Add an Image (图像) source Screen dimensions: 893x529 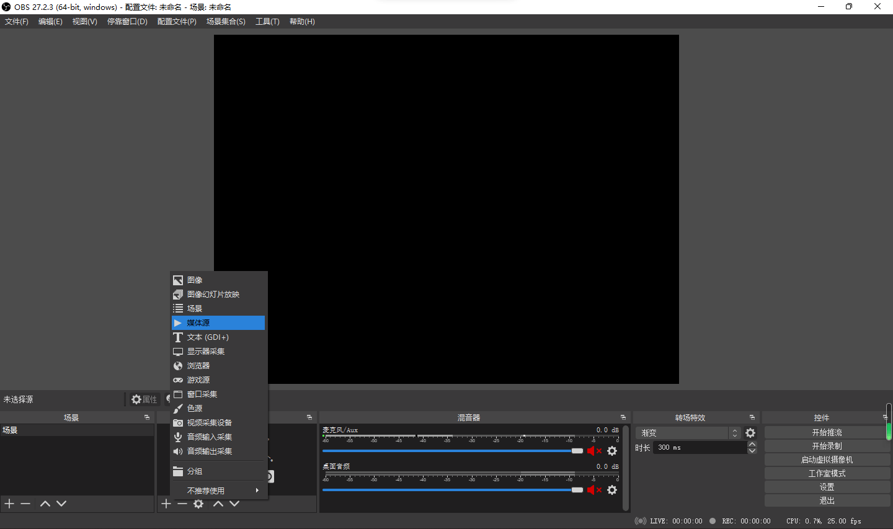(x=218, y=280)
